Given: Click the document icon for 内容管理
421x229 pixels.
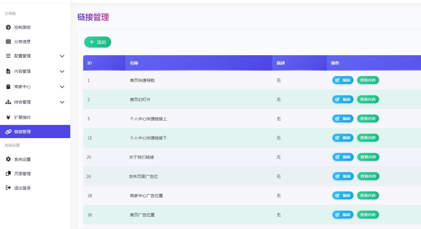Looking at the screenshot, I should (8, 71).
